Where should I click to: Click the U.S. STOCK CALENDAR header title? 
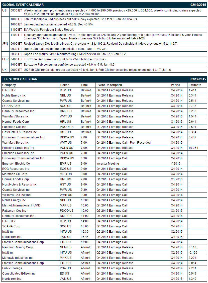[20, 79]
